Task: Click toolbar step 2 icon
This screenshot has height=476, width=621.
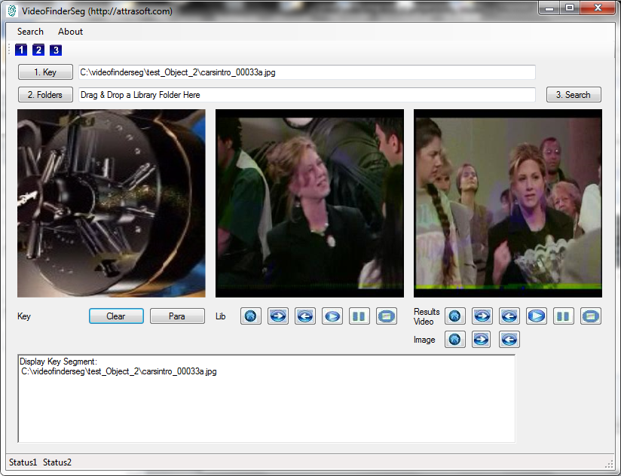Action: [38, 50]
